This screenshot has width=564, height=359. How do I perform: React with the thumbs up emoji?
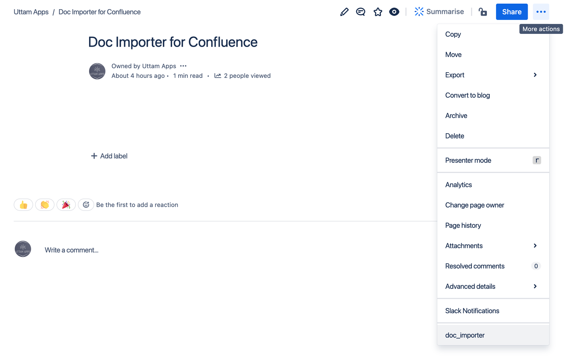pos(23,205)
